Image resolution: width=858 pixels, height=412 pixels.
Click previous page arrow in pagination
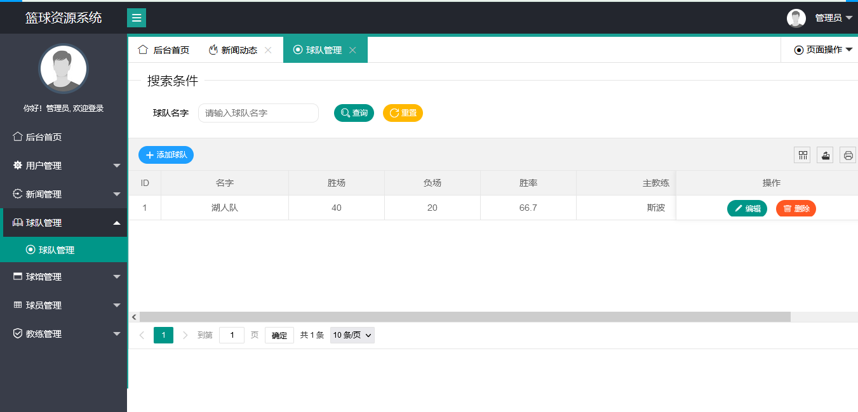tap(142, 335)
